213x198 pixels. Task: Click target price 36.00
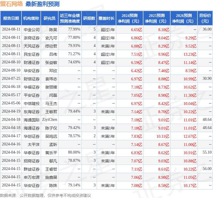(207, 29)
